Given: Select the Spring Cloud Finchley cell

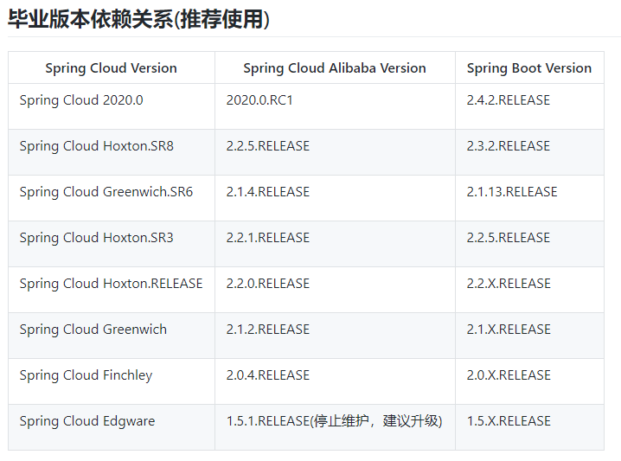Looking at the screenshot, I should (x=112, y=381).
